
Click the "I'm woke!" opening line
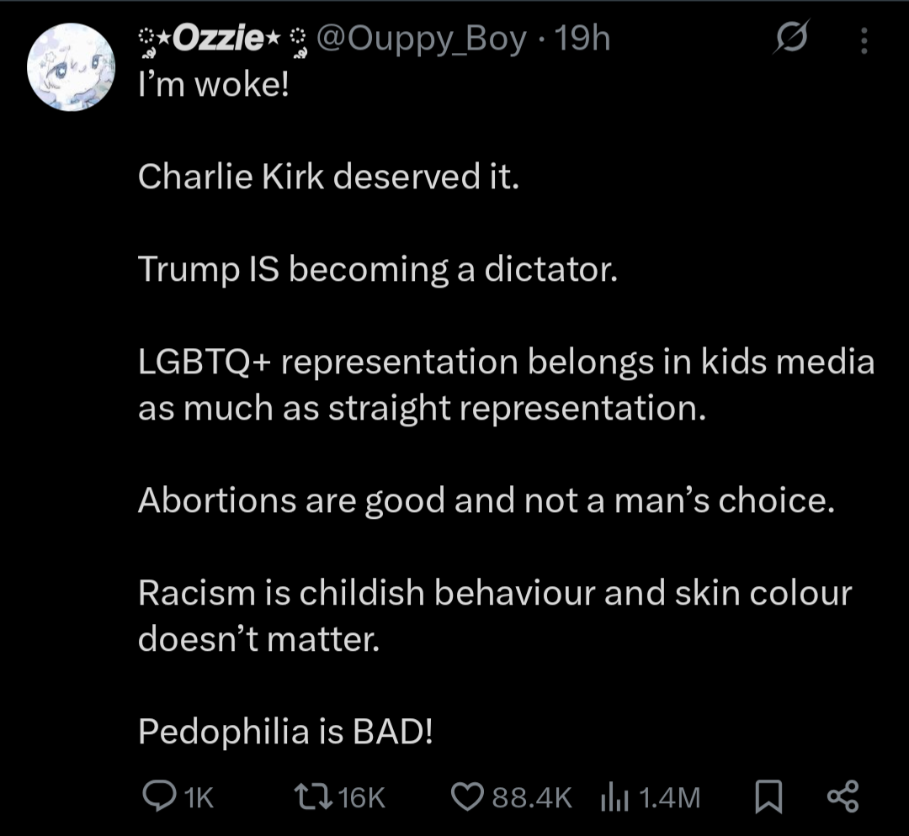(214, 86)
